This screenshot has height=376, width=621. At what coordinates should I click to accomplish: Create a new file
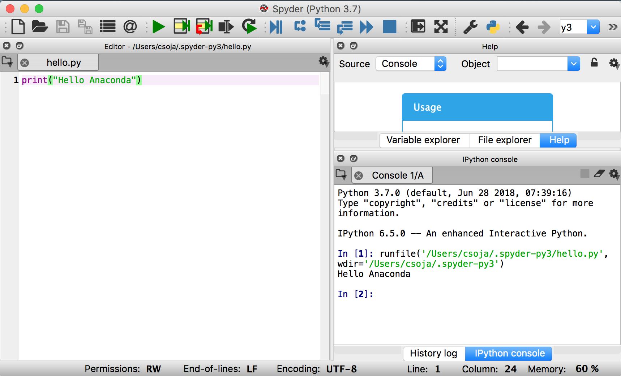pyautogui.click(x=18, y=26)
